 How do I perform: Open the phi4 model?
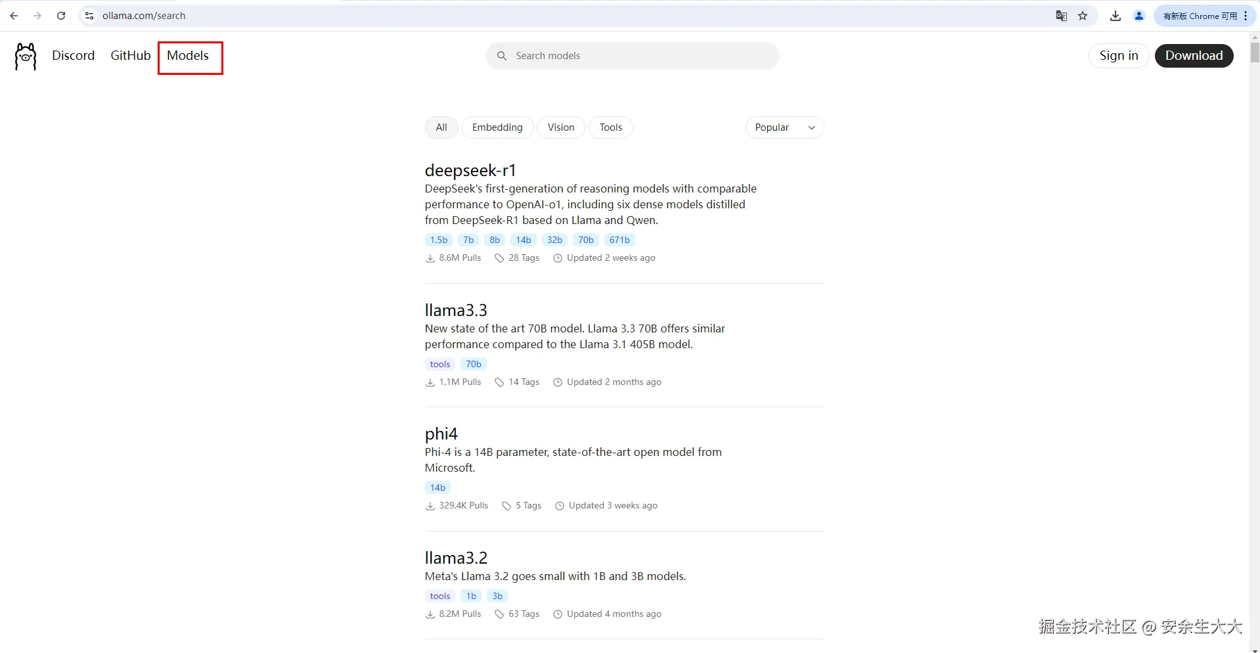441,434
